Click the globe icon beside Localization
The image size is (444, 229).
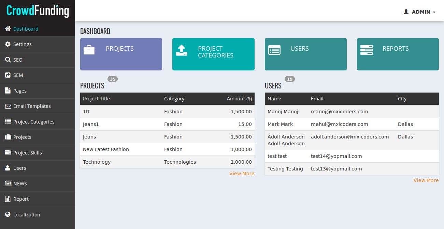coord(8,215)
